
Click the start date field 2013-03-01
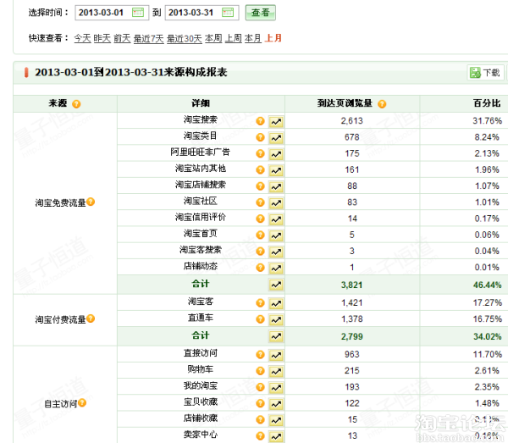(112, 13)
